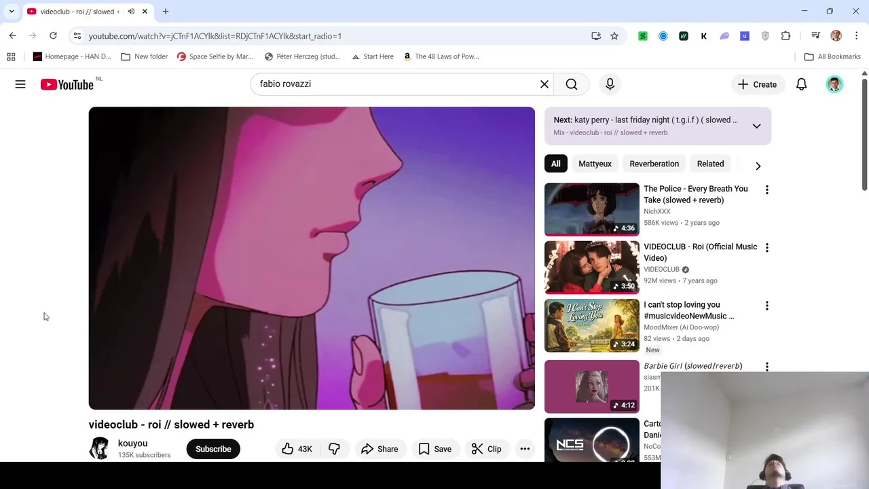The width and height of the screenshot is (869, 489).
Task: Click the Create button
Action: coord(757,84)
